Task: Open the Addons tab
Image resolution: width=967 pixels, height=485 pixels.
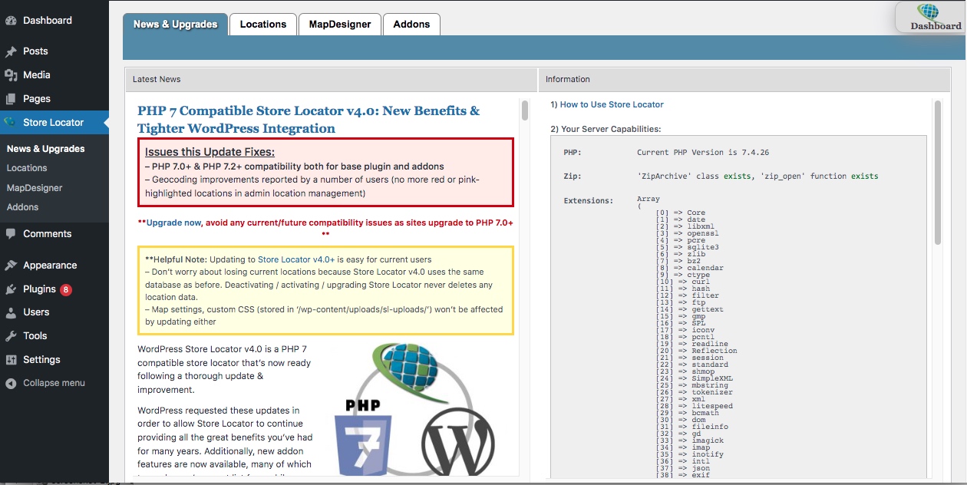Action: tap(411, 25)
